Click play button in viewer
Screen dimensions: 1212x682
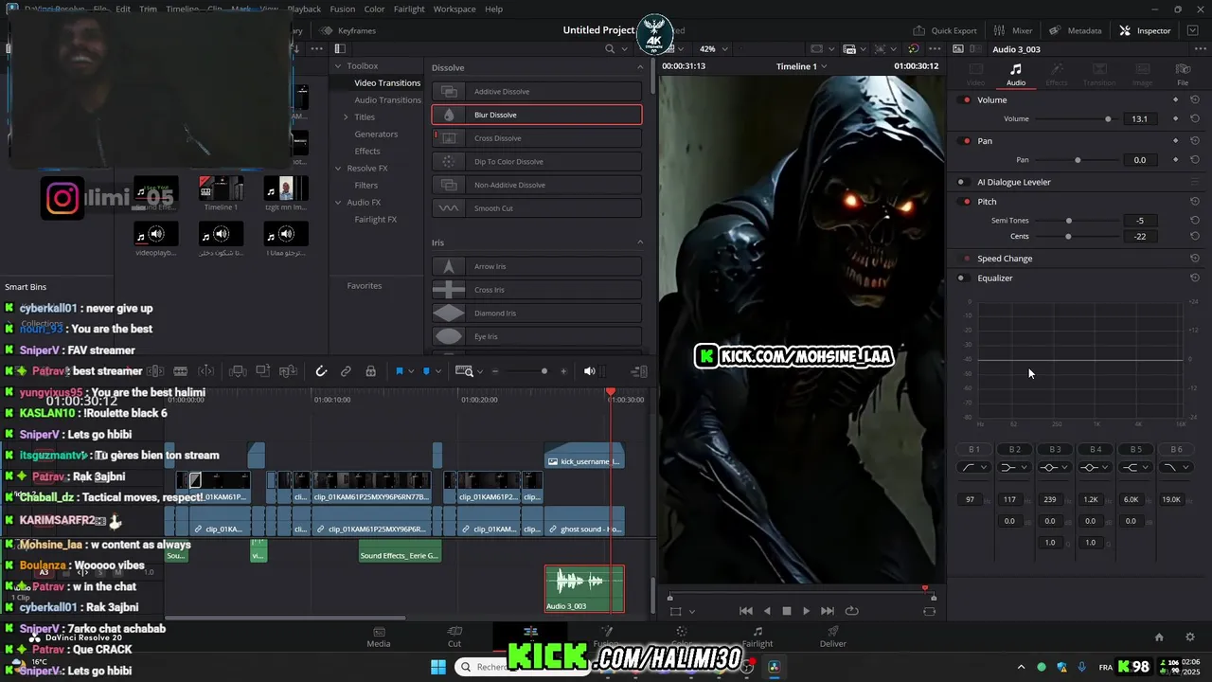pyautogui.click(x=806, y=611)
